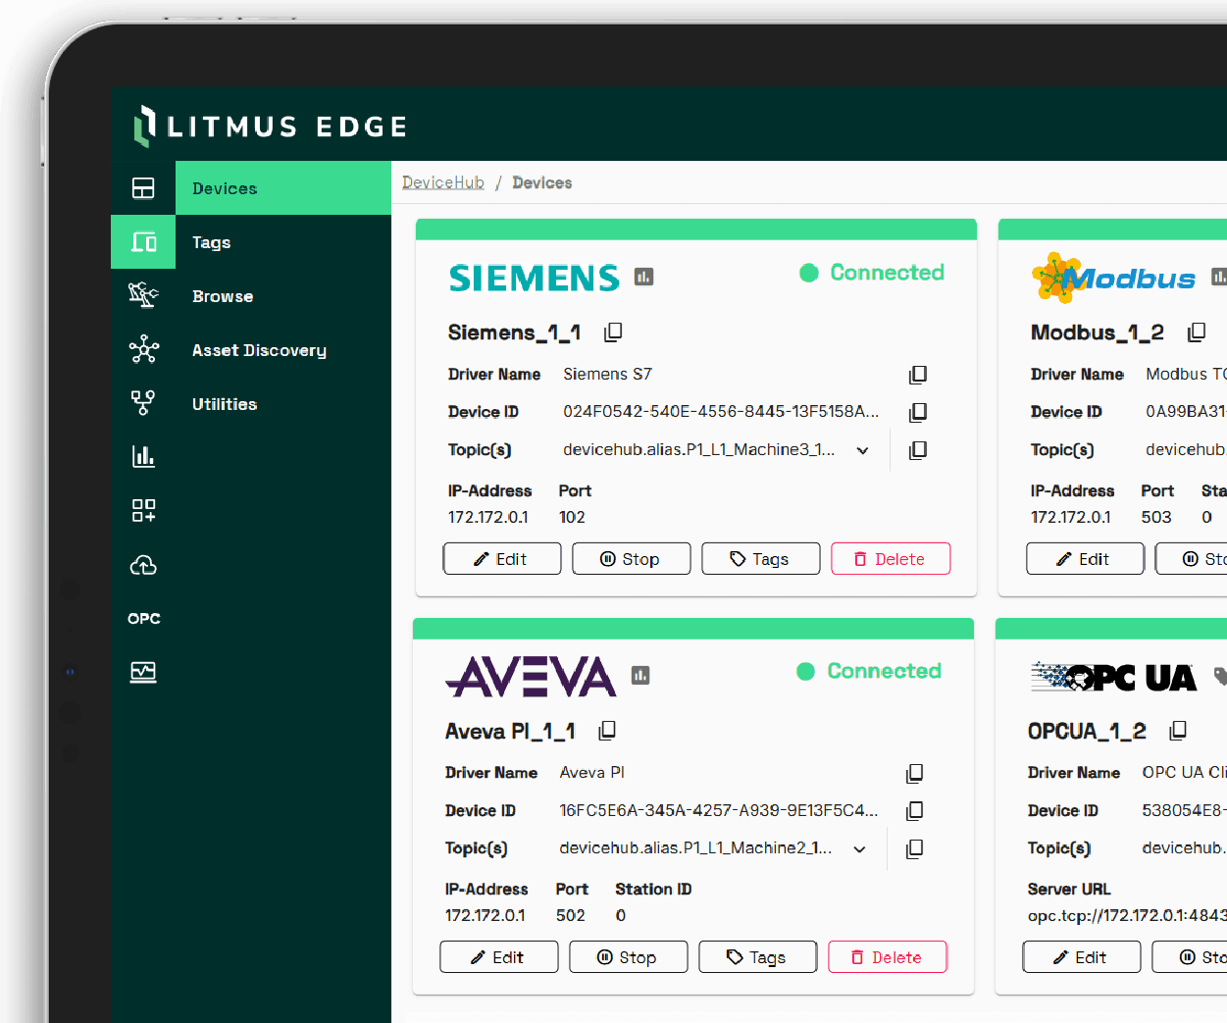Image resolution: width=1227 pixels, height=1023 pixels.
Task: Open the DeviceHub breadcrumb link
Action: [442, 181]
